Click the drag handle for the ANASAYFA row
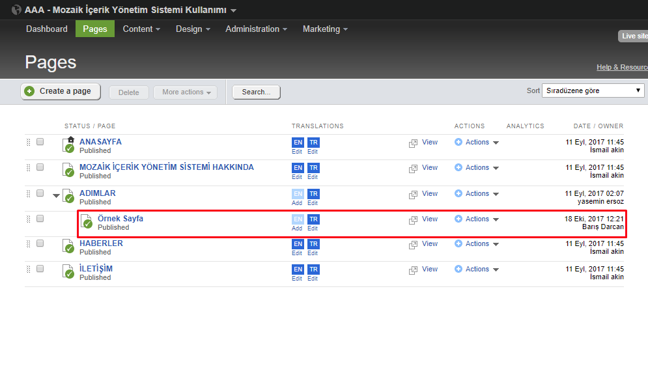648x373 pixels. [28, 143]
